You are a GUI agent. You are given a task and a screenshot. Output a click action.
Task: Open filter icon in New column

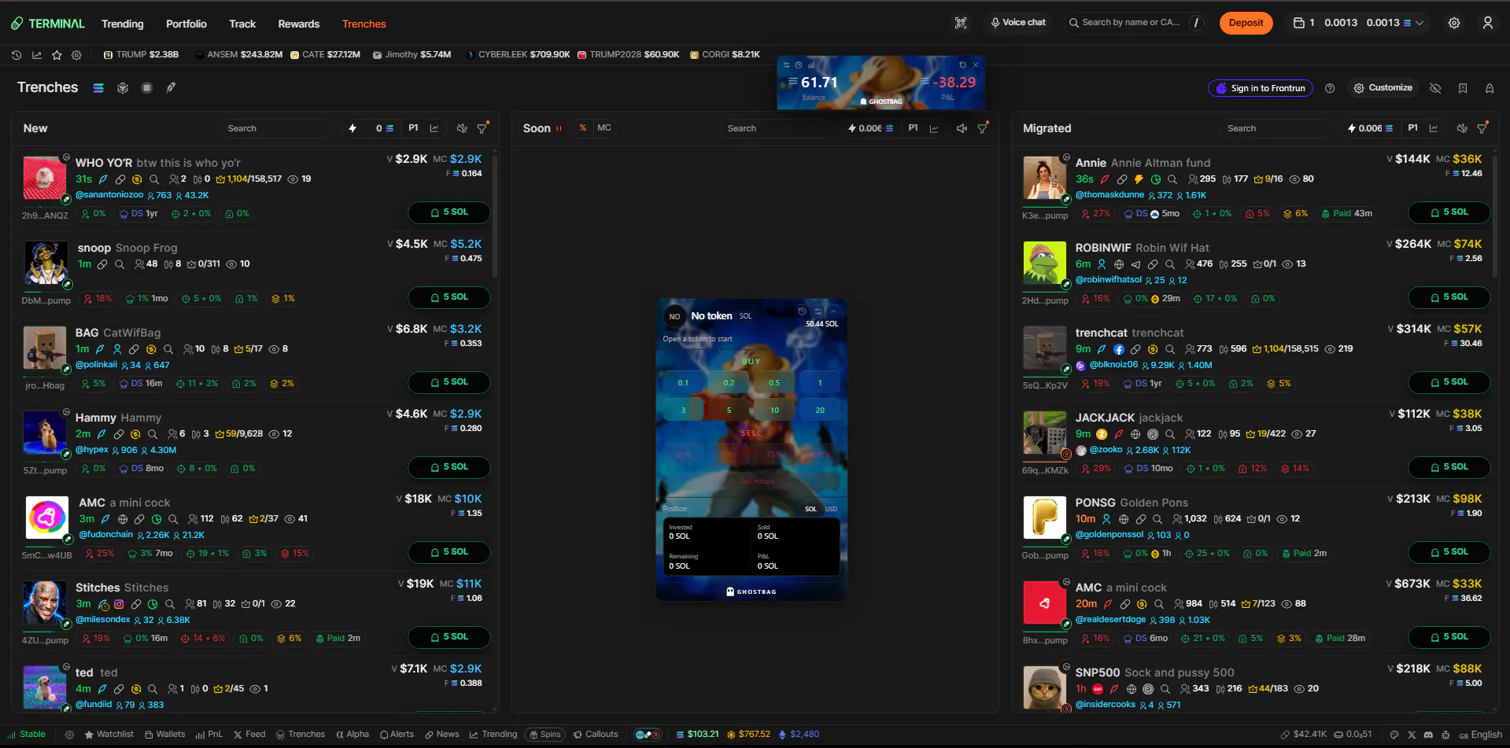coord(482,128)
